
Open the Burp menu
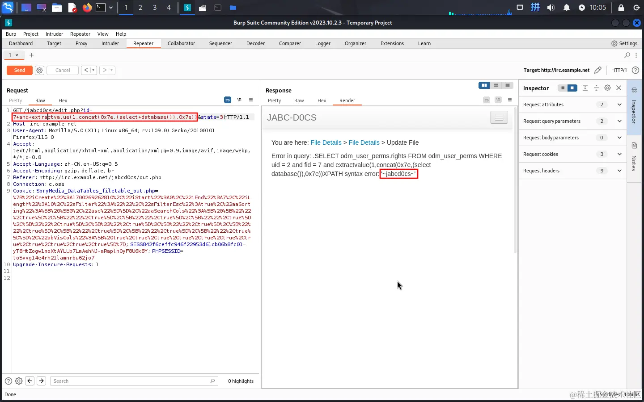click(11, 34)
